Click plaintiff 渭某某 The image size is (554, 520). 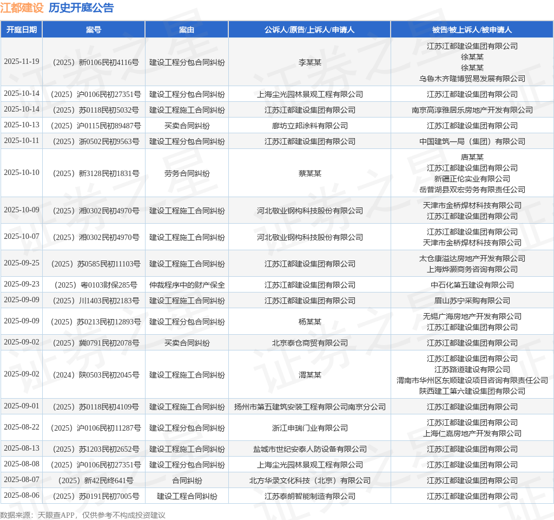310,375
